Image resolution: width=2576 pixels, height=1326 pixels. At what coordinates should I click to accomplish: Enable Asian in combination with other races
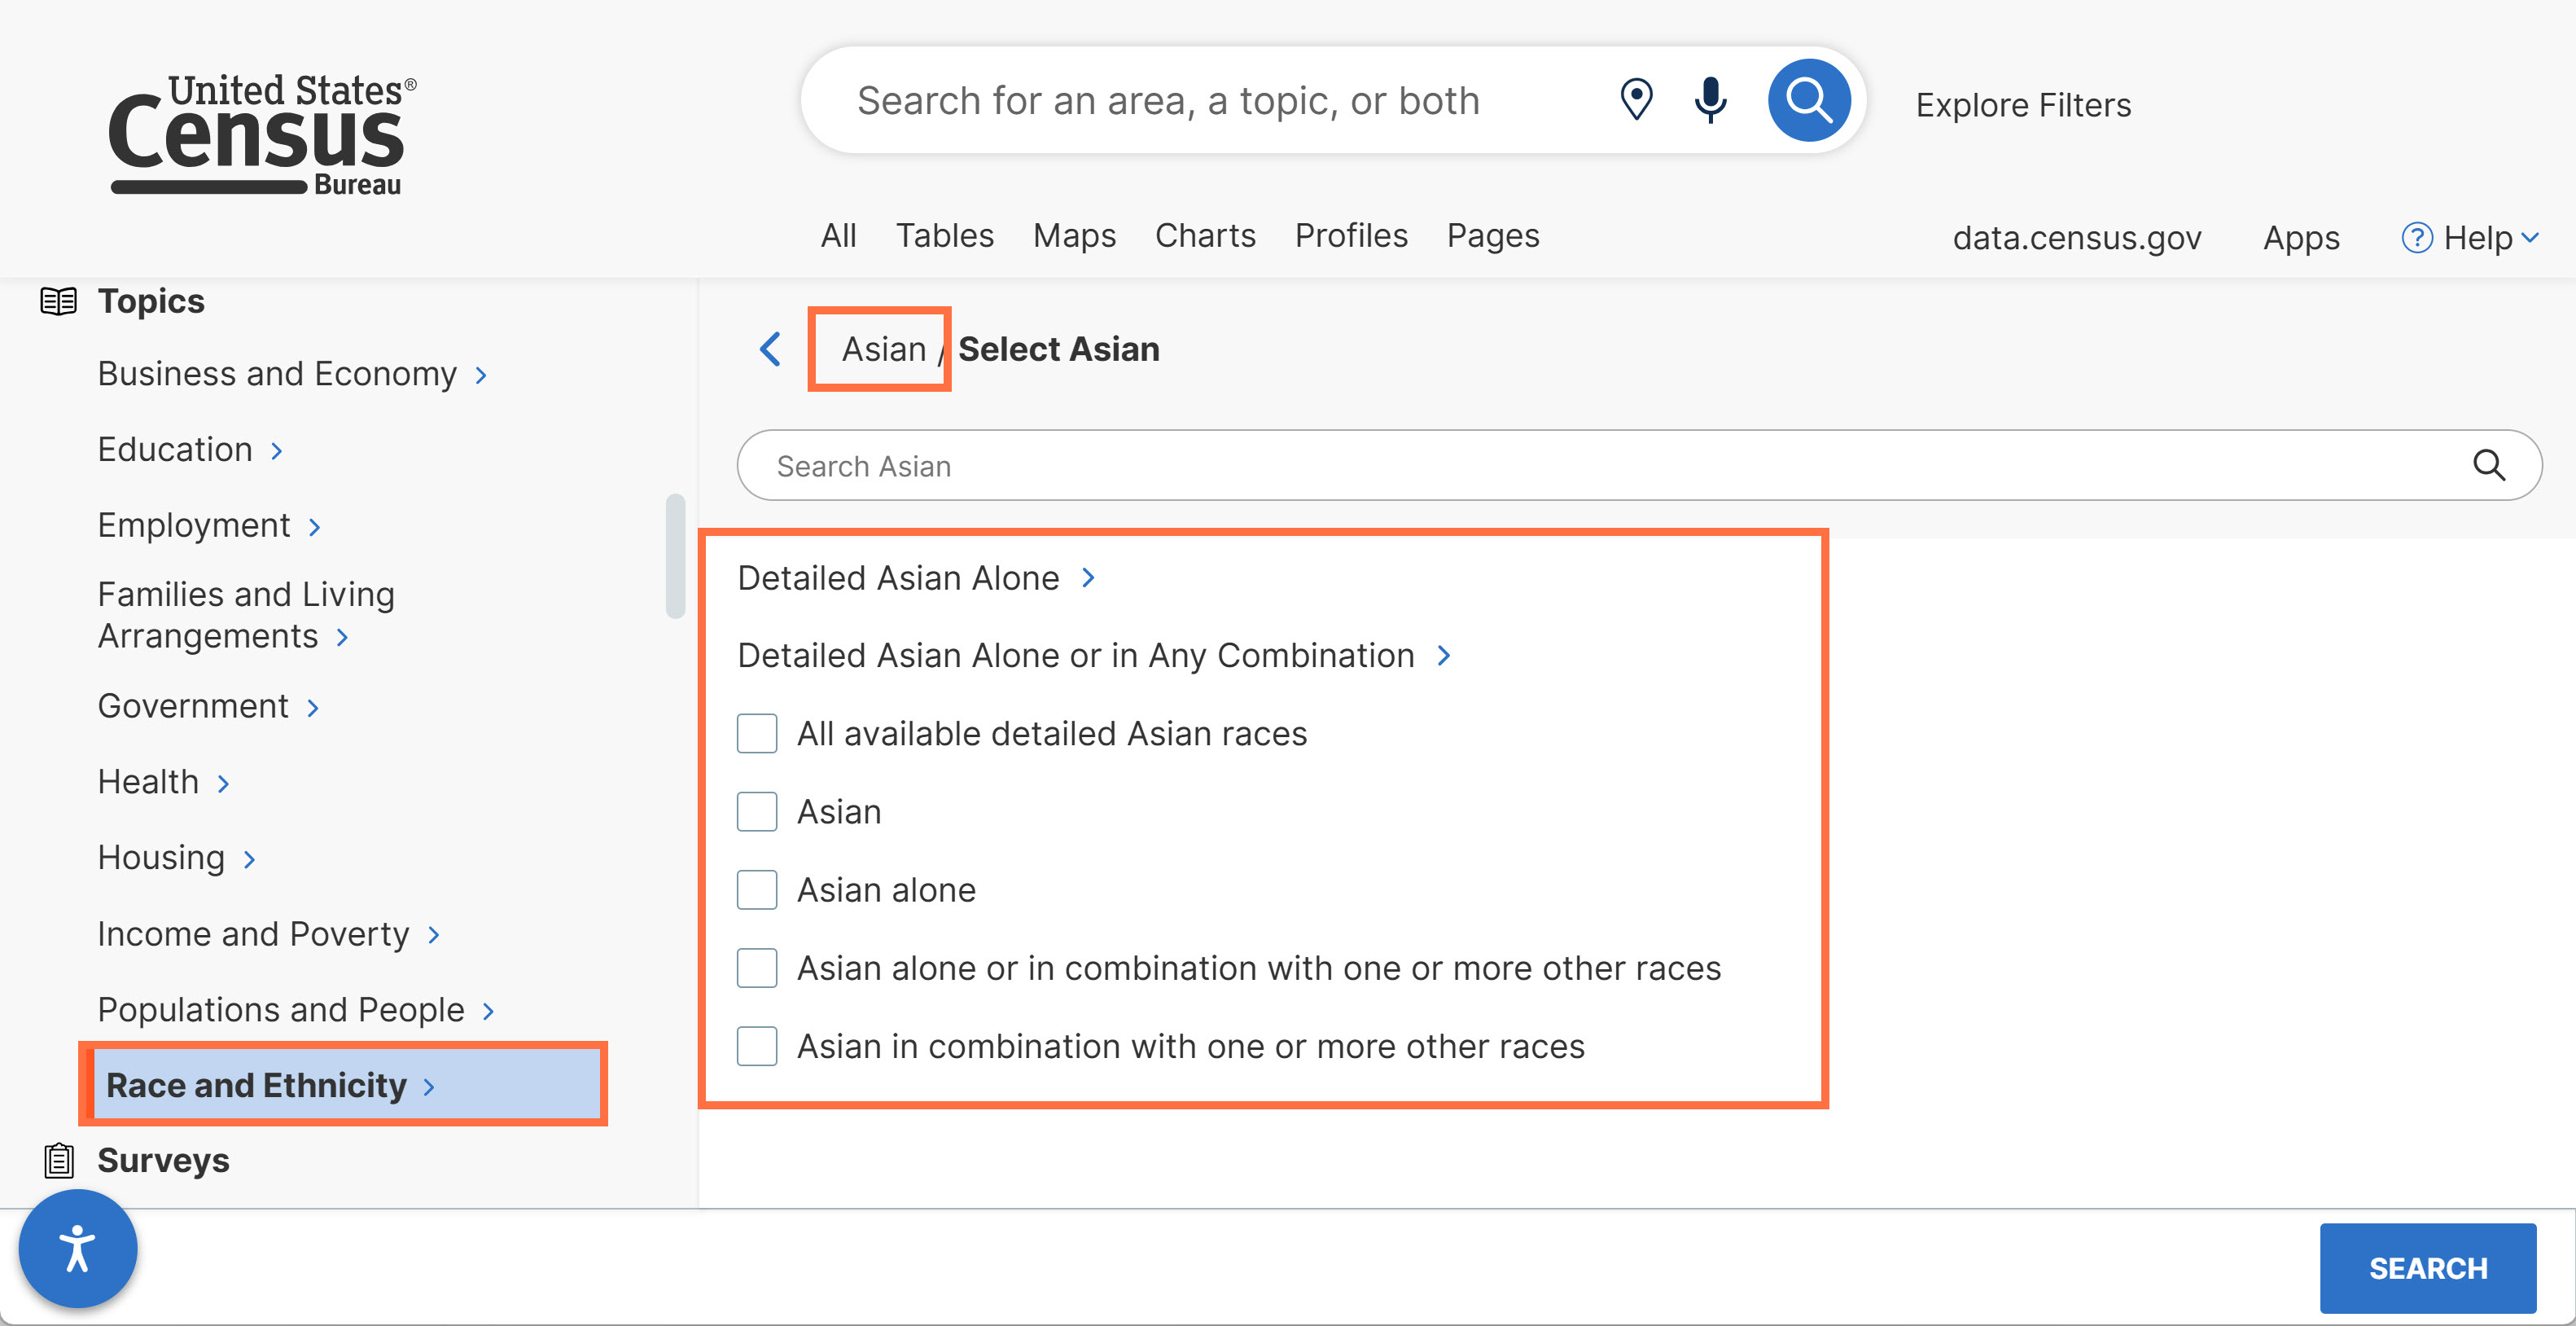(757, 1046)
